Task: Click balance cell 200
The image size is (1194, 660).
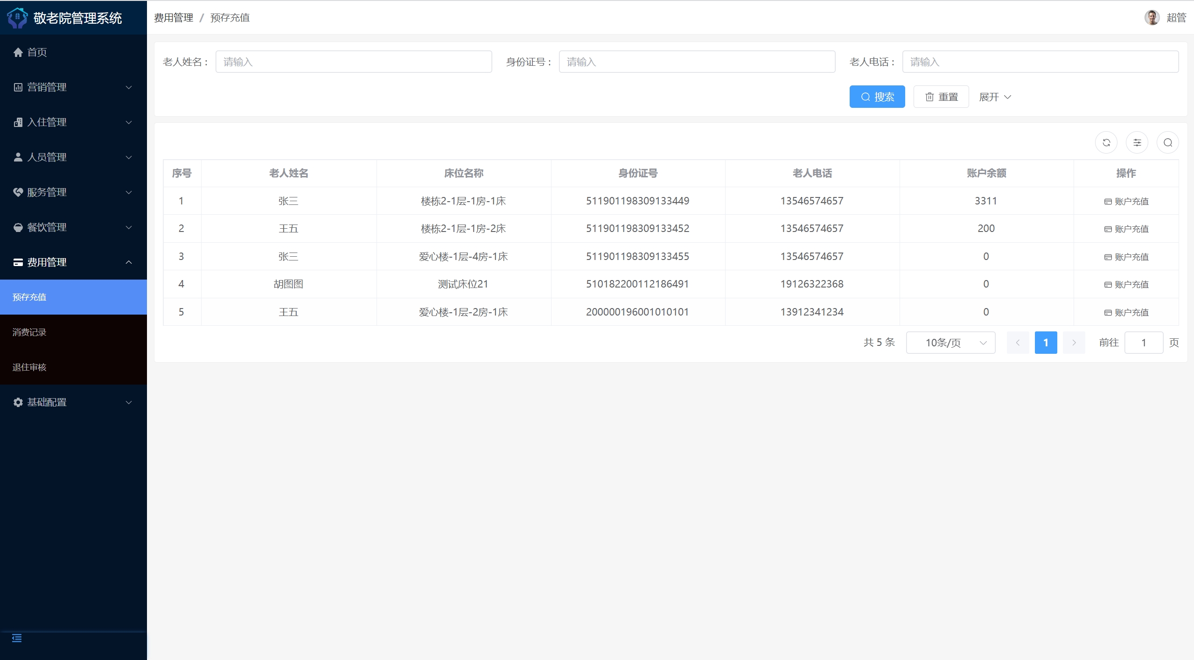Action: [x=986, y=228]
